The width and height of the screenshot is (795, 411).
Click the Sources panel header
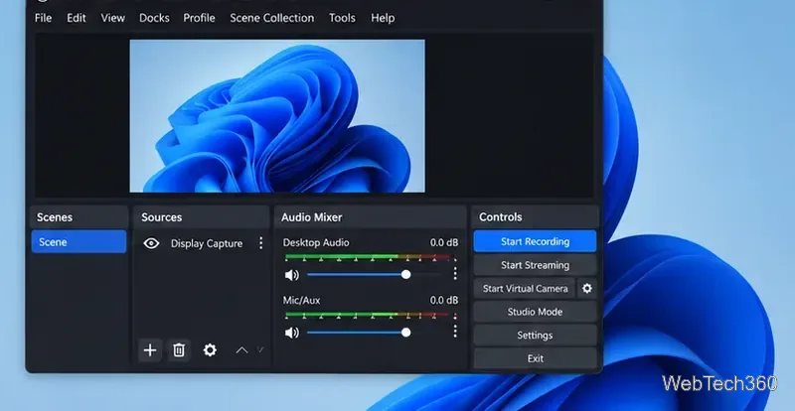202,216
